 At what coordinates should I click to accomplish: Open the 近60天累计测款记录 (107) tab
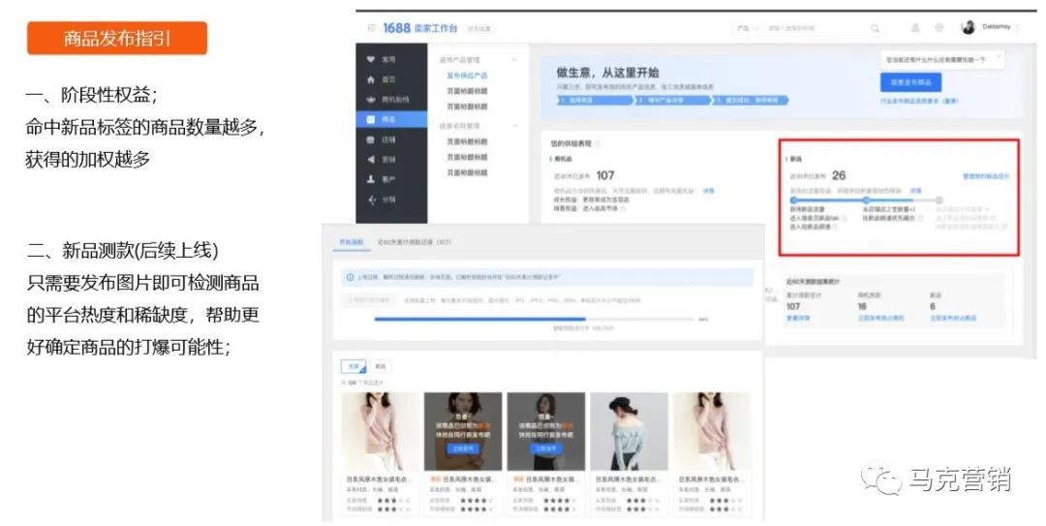coord(415,242)
